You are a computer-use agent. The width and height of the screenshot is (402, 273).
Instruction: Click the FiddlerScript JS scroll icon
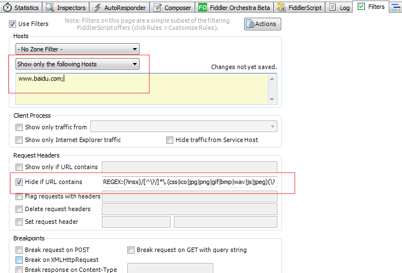281,7
